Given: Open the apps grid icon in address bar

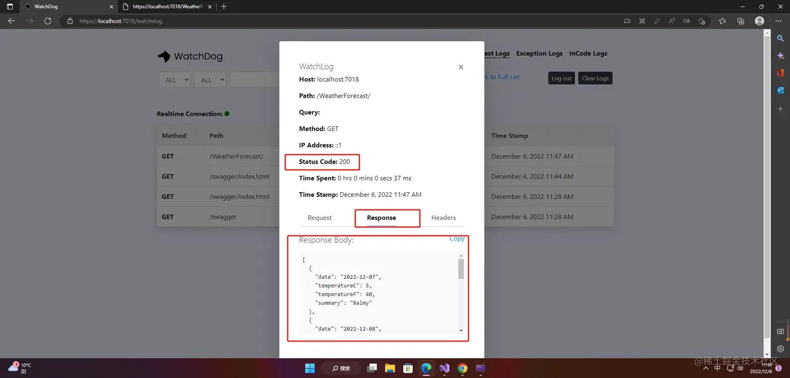Looking at the screenshot, I should pyautogui.click(x=642, y=21).
